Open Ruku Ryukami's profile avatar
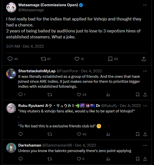Screen dimensions: 154x165 11,108
